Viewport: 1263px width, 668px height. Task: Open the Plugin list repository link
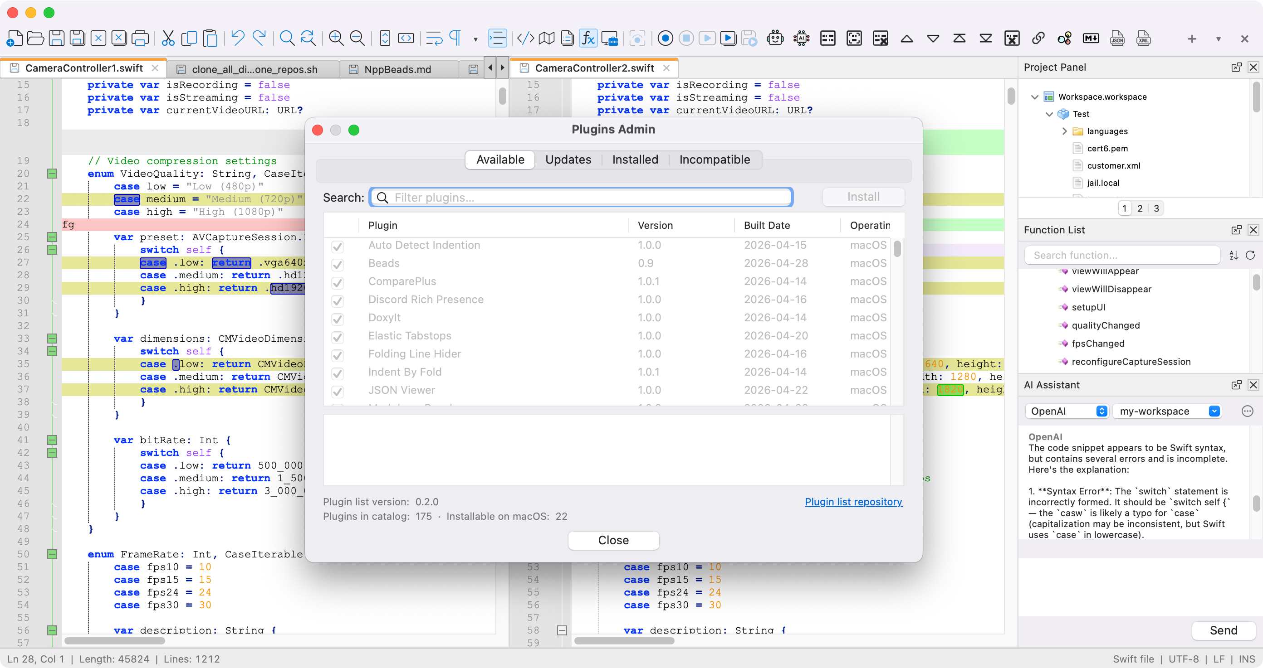click(x=853, y=502)
